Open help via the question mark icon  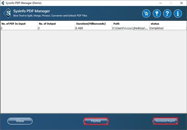[167, 13]
